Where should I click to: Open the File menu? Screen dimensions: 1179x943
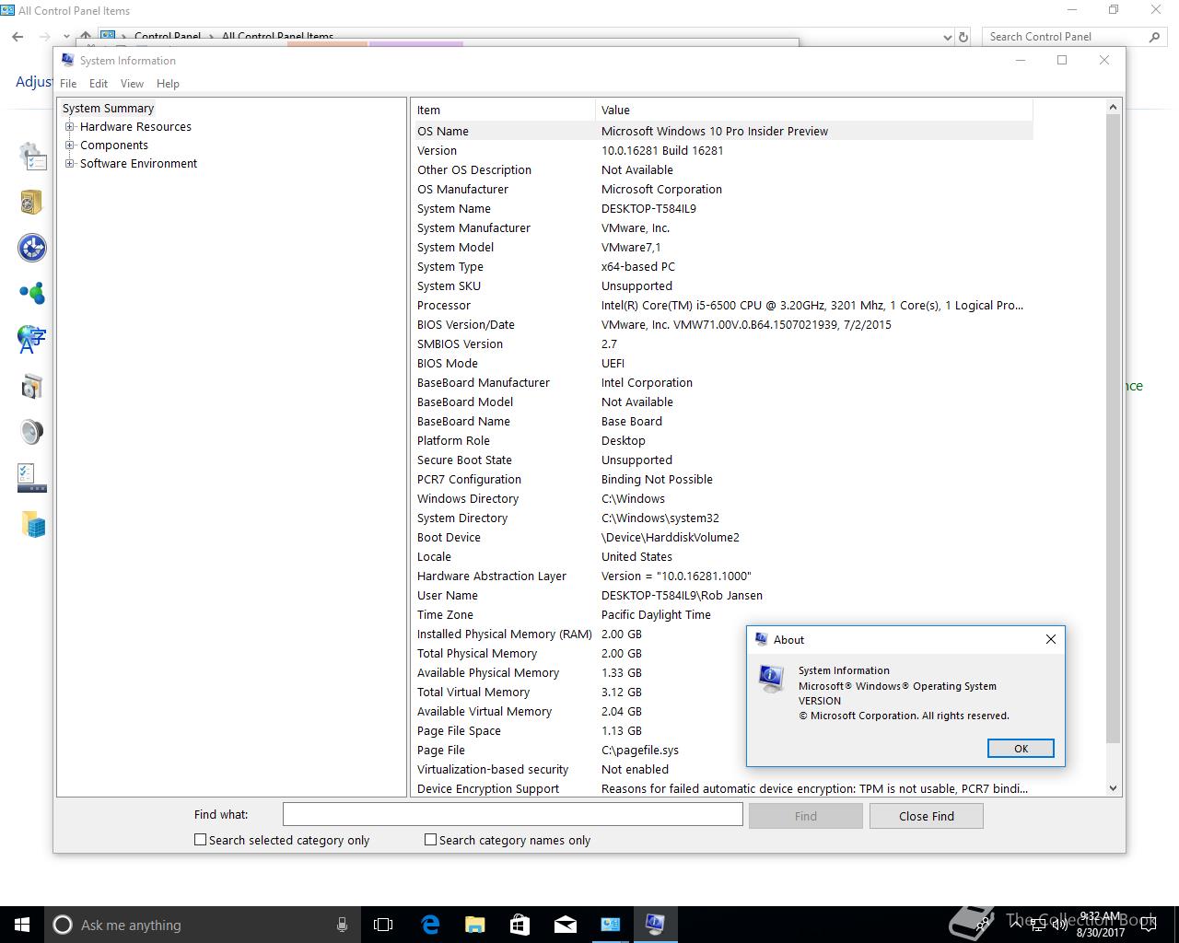(68, 84)
